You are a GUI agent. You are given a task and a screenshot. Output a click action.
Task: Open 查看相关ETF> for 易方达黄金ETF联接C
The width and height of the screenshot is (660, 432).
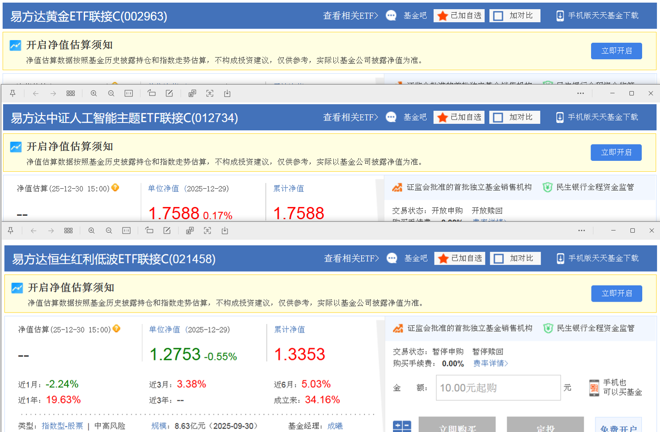coord(351,16)
